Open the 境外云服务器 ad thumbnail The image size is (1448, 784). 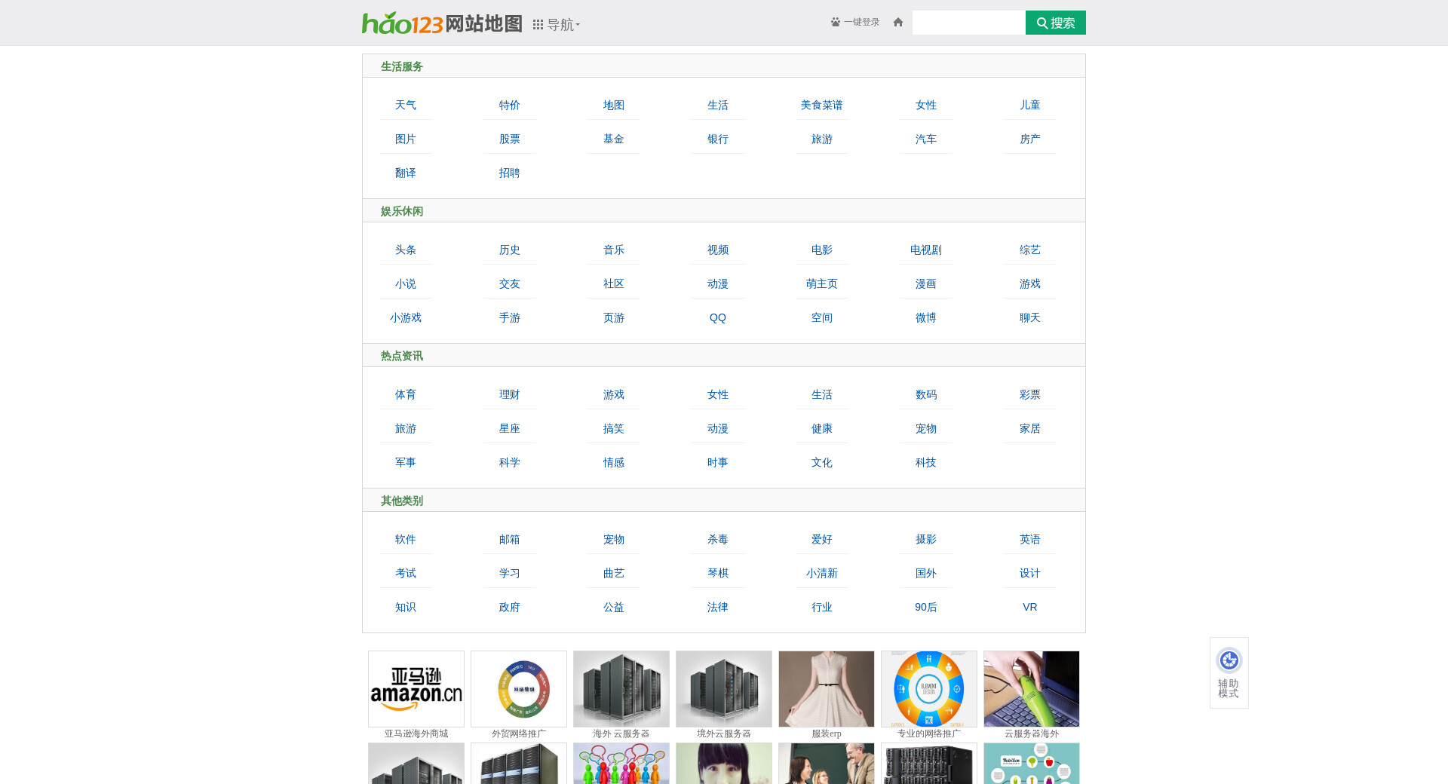[724, 689]
